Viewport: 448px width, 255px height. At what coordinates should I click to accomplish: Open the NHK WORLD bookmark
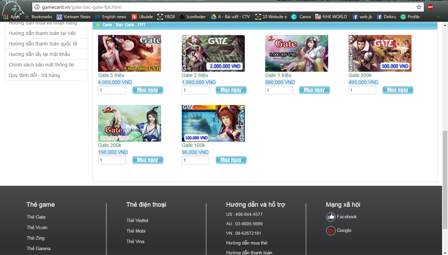pyautogui.click(x=331, y=17)
